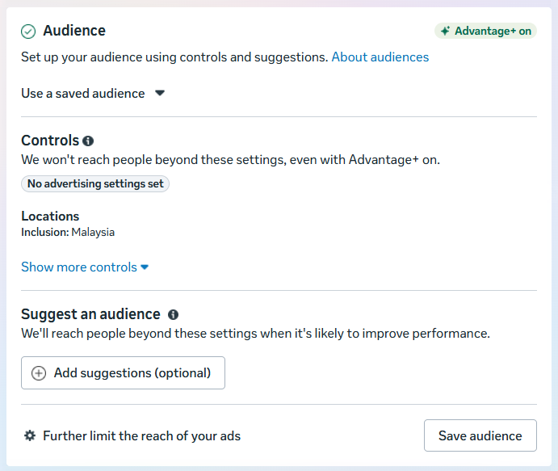Click the Inclusion: Malaysia location entry

(x=68, y=233)
